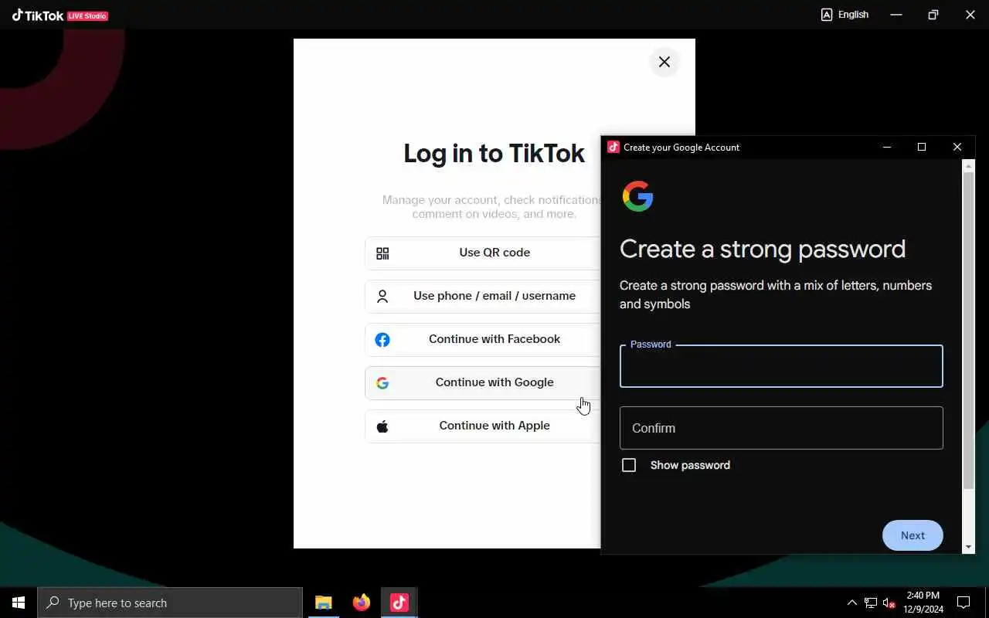Click the language A icon next to English
989x618 pixels.
827,15
